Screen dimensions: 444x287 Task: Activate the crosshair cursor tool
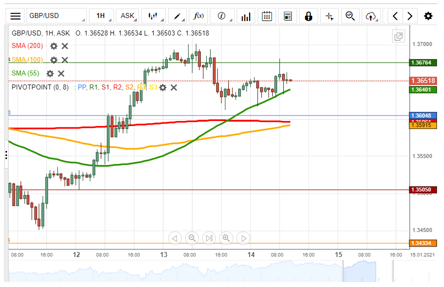(x=330, y=16)
